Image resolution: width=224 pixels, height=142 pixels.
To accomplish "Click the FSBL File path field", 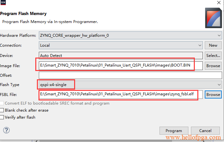I will tap(121, 95).
